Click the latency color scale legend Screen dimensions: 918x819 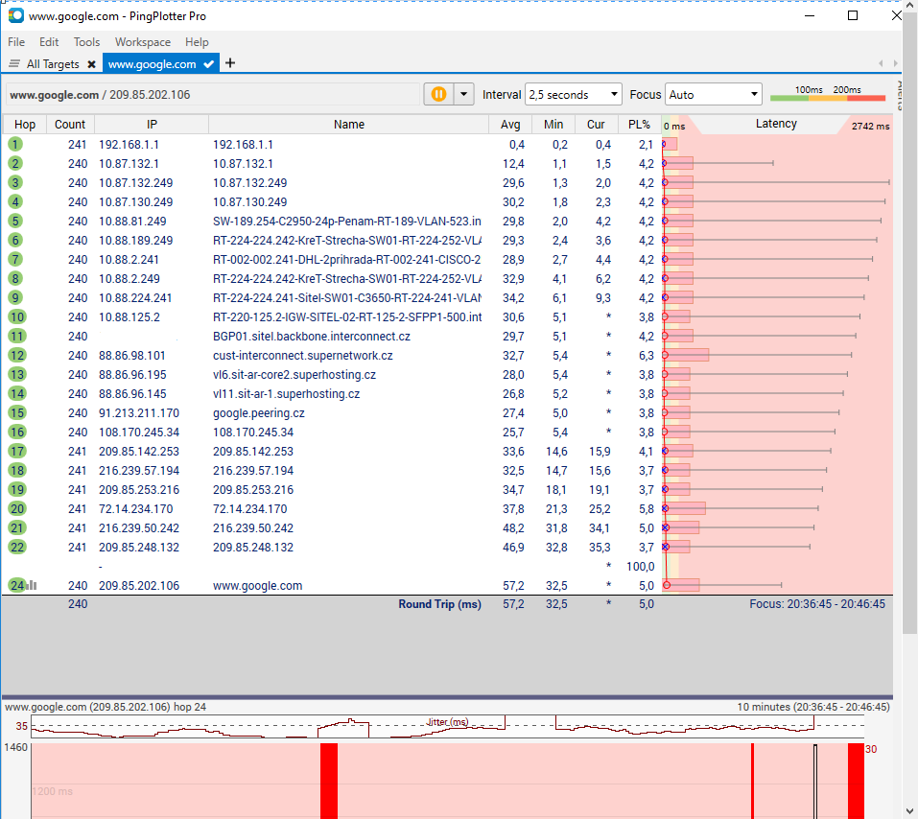tap(827, 93)
